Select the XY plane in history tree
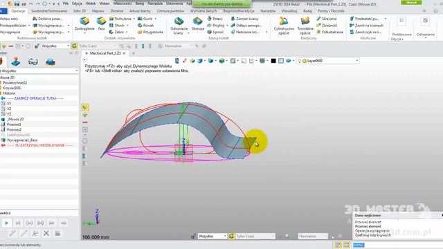This screenshot has height=249, width=443. coord(9,104)
